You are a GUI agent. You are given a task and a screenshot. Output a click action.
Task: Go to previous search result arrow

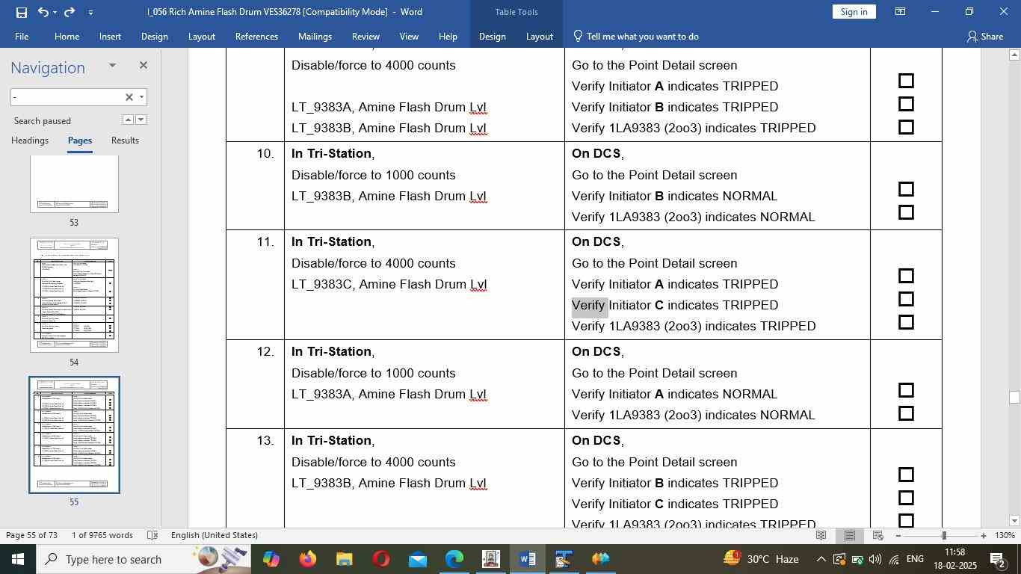coord(128,120)
